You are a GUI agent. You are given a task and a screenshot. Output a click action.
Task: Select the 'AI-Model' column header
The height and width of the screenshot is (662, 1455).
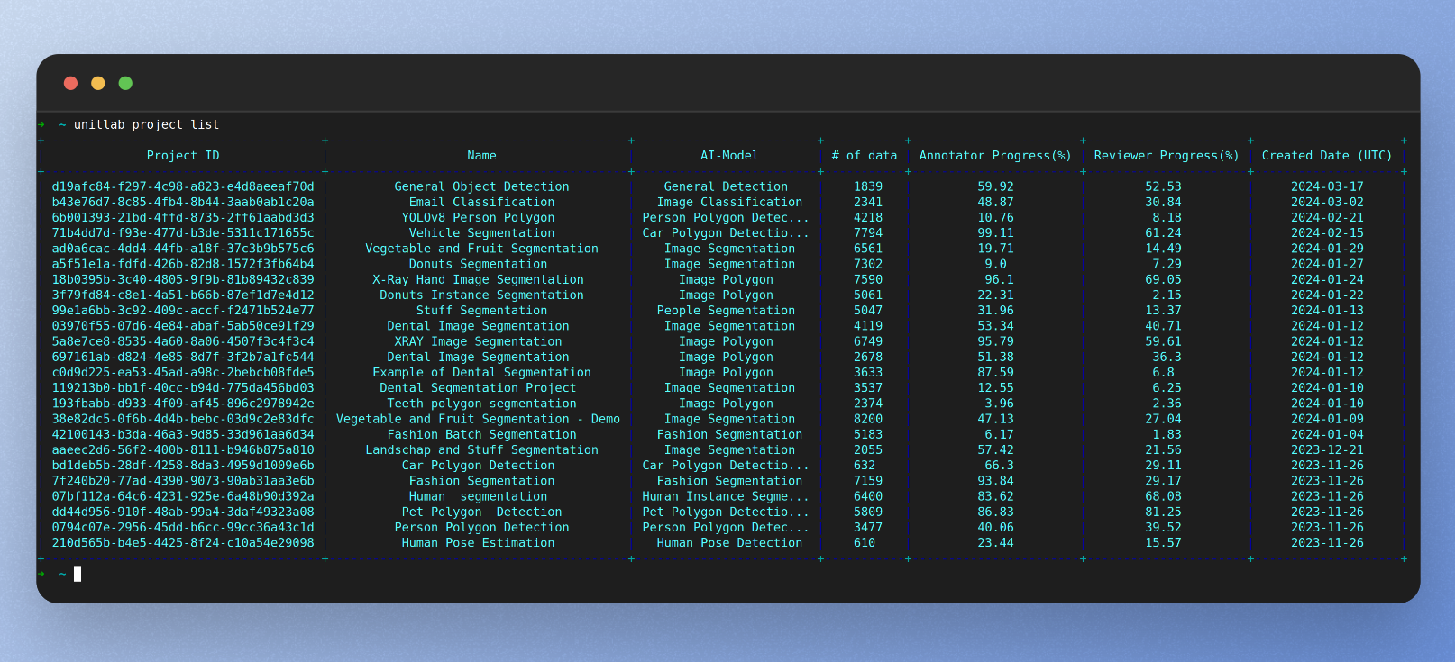pos(729,156)
